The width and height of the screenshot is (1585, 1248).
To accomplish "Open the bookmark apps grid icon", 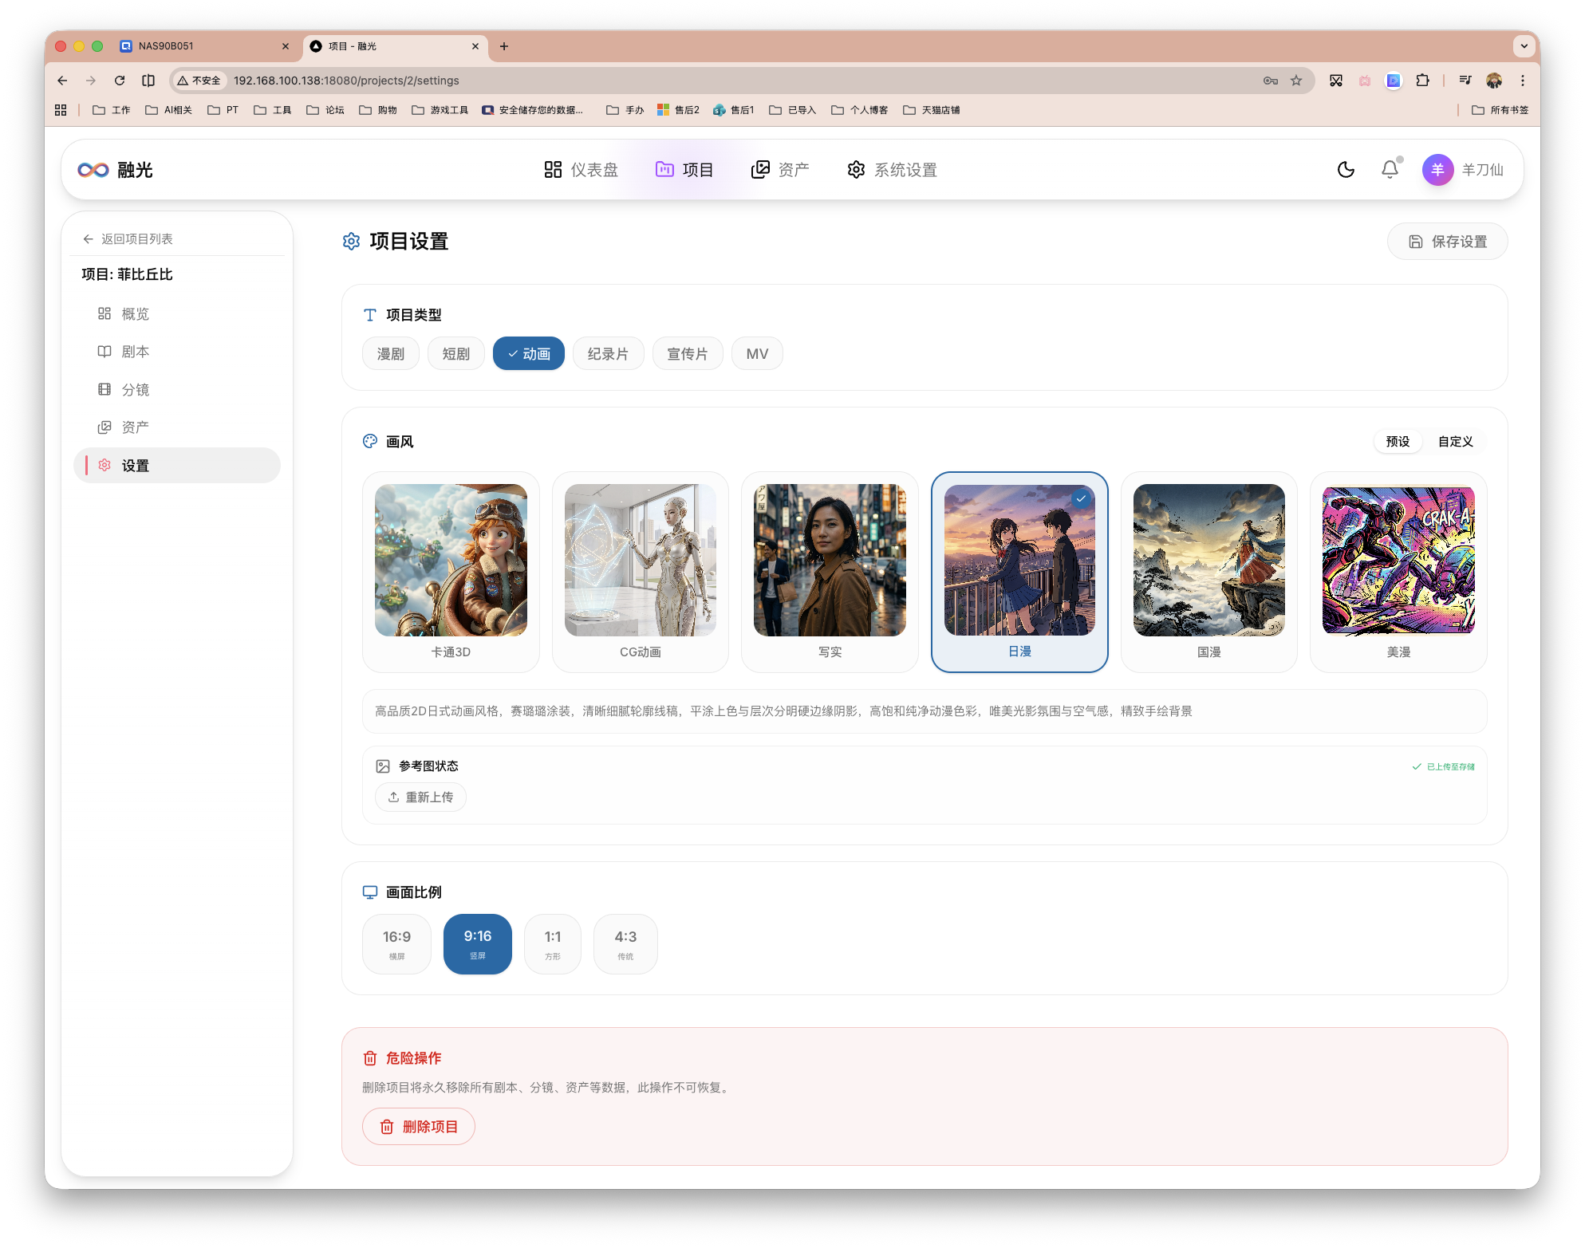I will 61,110.
